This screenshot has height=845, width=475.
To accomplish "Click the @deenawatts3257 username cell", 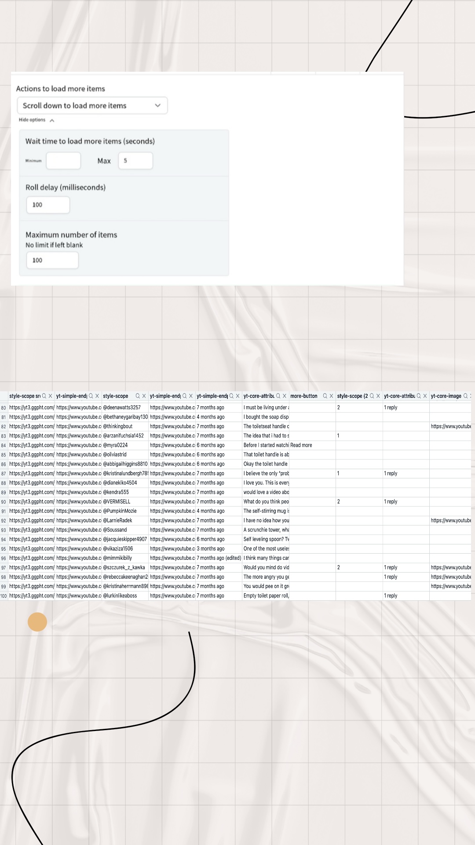I will click(122, 408).
